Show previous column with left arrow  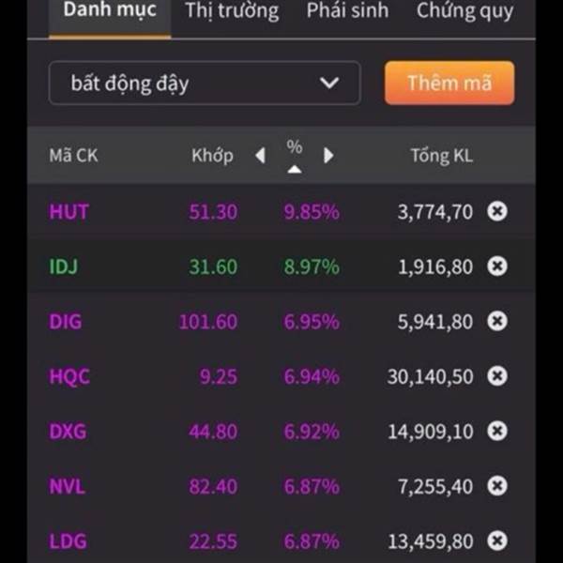click(x=260, y=156)
